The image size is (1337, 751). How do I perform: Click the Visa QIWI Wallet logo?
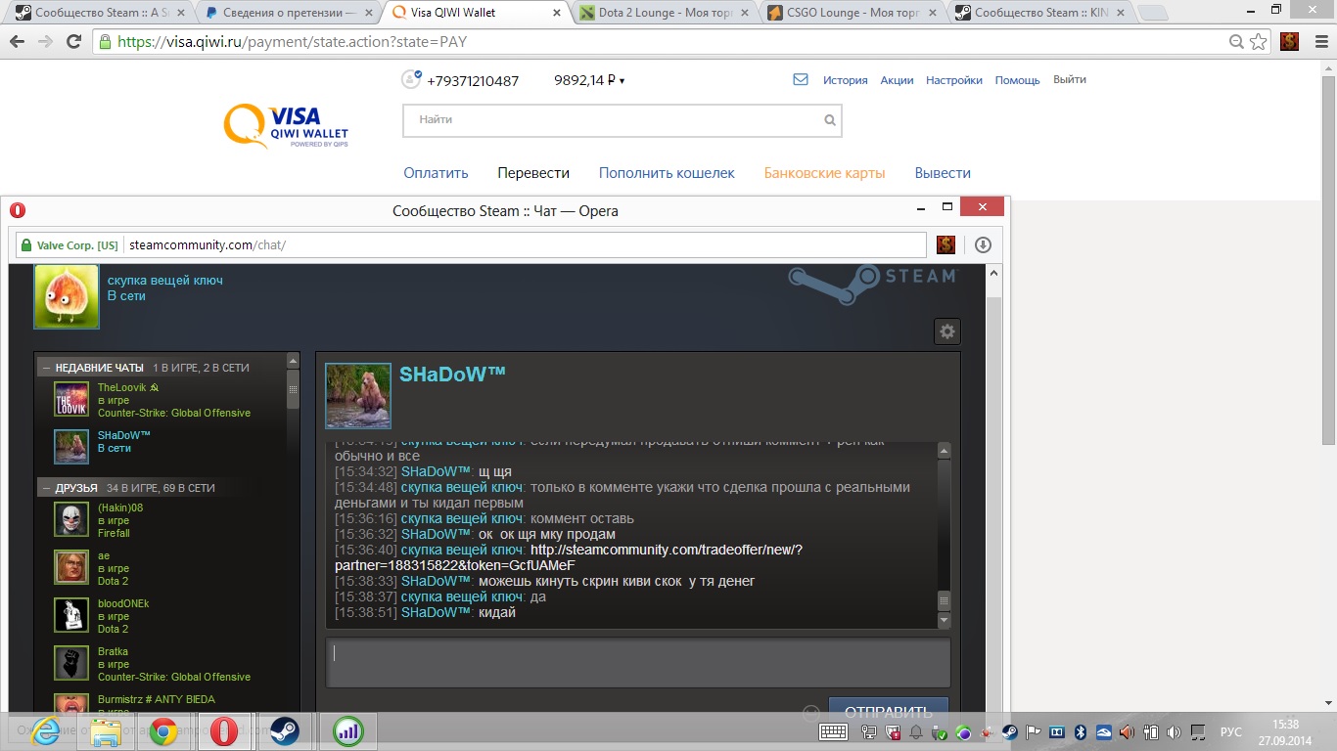286,127
